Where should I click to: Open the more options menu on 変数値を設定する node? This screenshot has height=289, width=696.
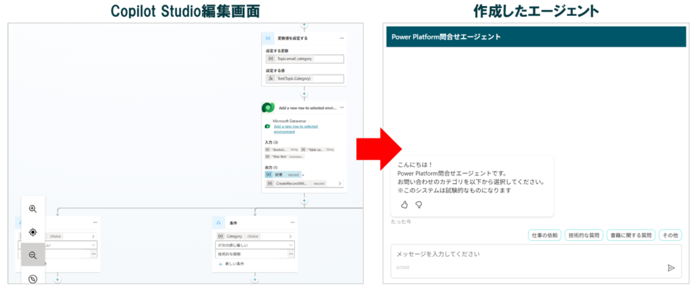[342, 38]
